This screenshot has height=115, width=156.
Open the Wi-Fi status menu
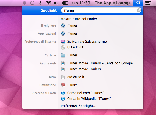[x=48, y=3]
